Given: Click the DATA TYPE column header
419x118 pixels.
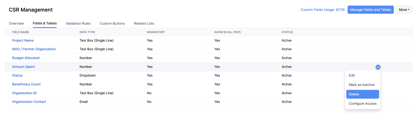Looking at the screenshot, I should click(x=87, y=32).
